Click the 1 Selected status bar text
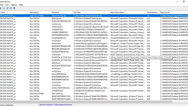This screenshot has width=188, height=106. 9,105
